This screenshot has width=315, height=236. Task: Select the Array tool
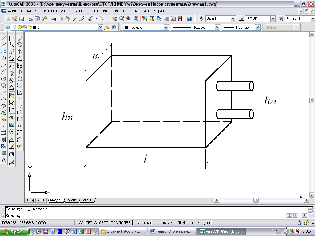20,65
